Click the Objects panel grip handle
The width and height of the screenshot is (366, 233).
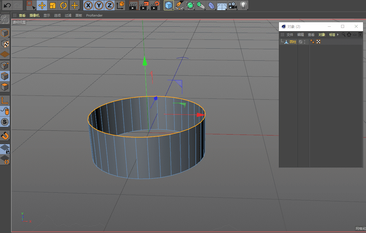pos(282,35)
